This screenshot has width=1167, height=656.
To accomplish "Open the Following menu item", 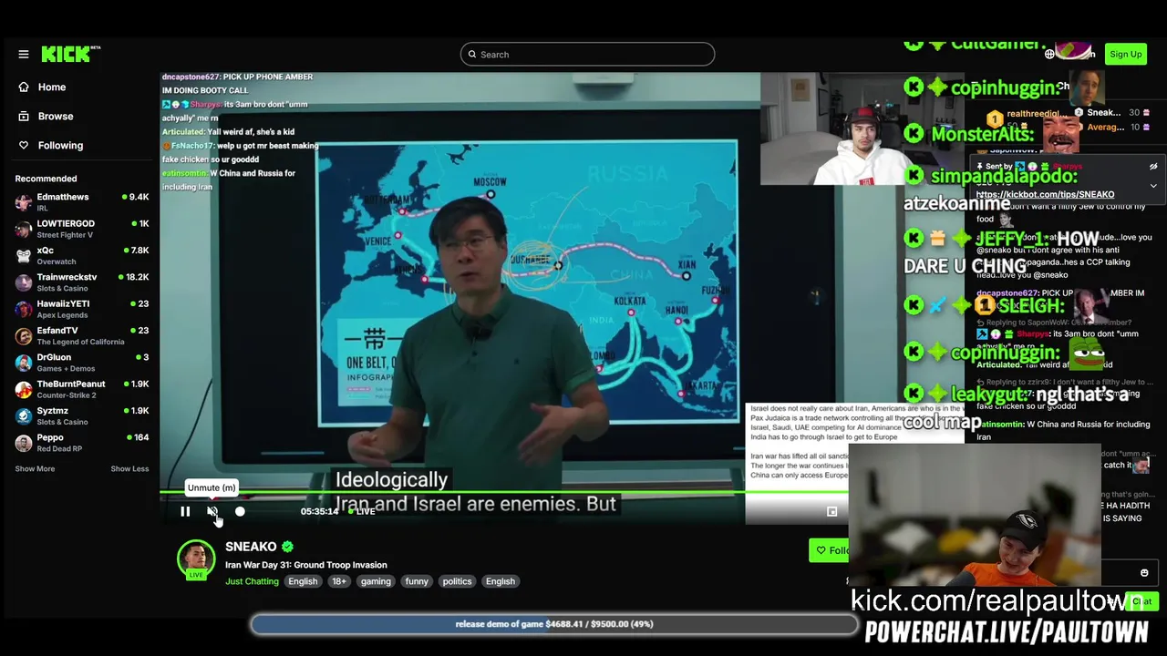I will coord(60,146).
